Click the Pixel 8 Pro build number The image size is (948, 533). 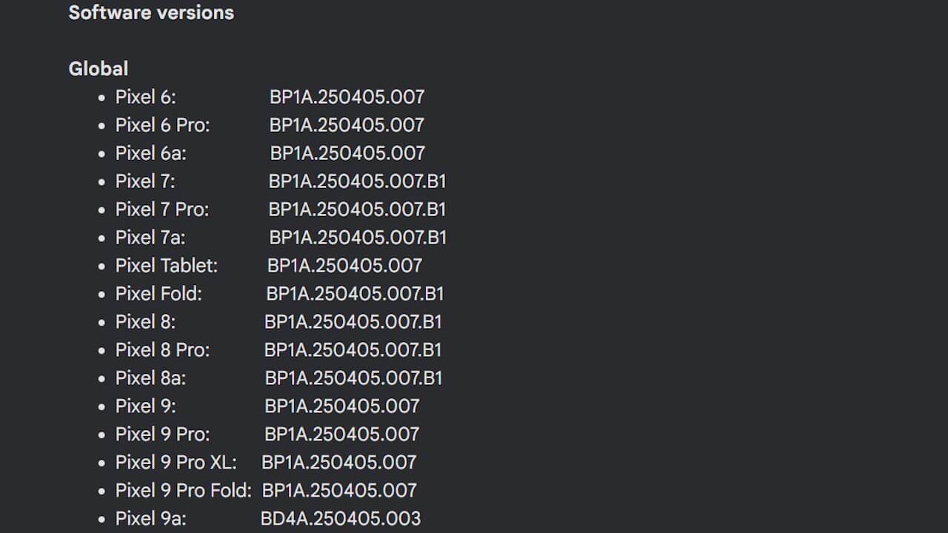tap(353, 350)
